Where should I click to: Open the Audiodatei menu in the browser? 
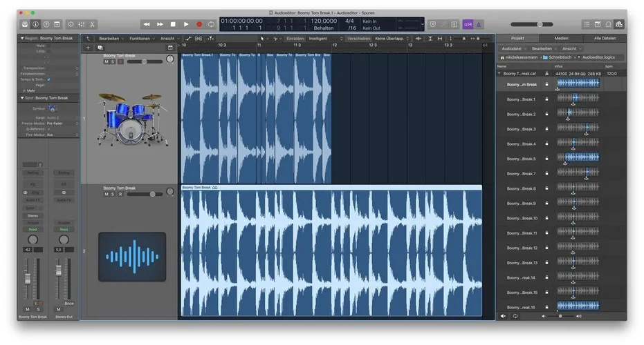tap(513, 49)
